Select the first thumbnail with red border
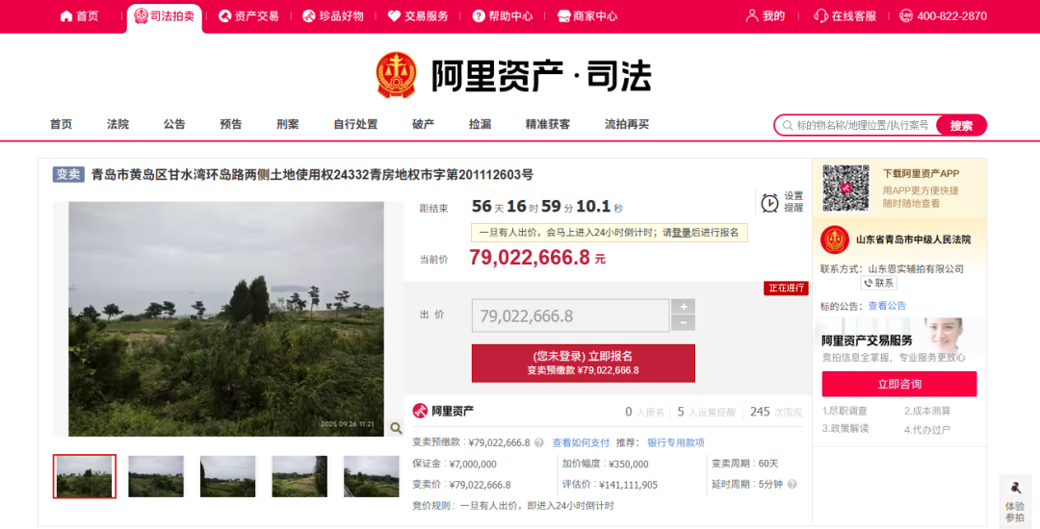The height and width of the screenshot is (529, 1040). 84,476
